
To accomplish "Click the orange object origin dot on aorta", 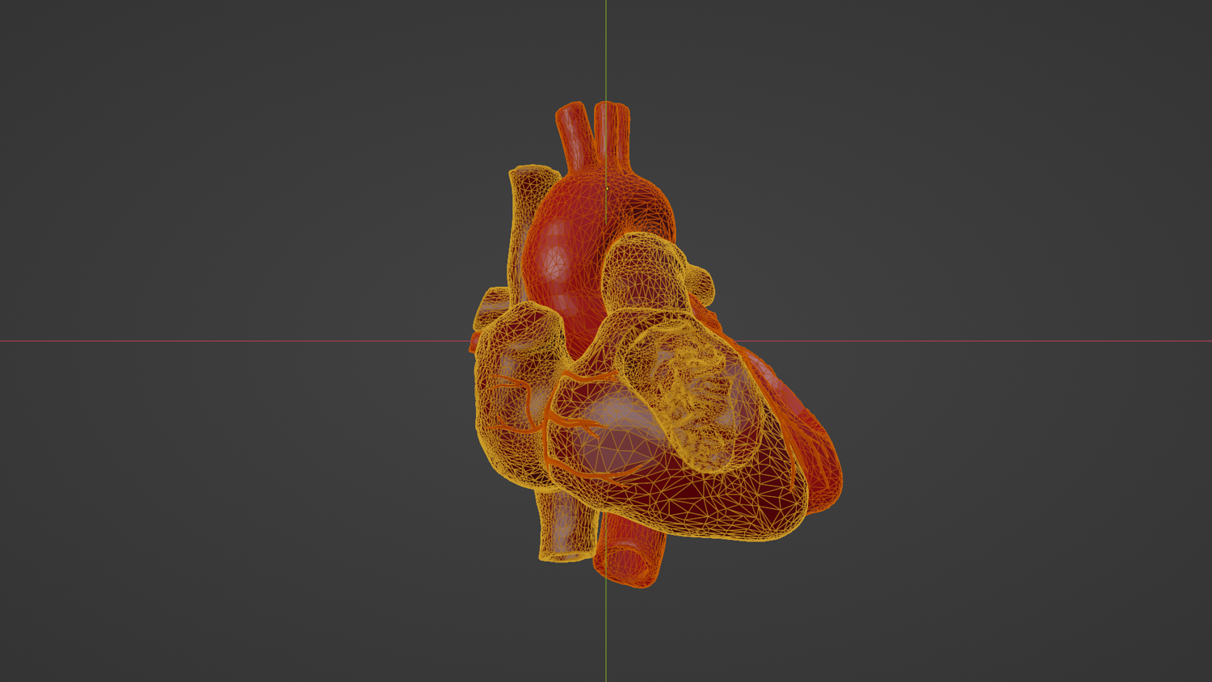I will click(607, 188).
